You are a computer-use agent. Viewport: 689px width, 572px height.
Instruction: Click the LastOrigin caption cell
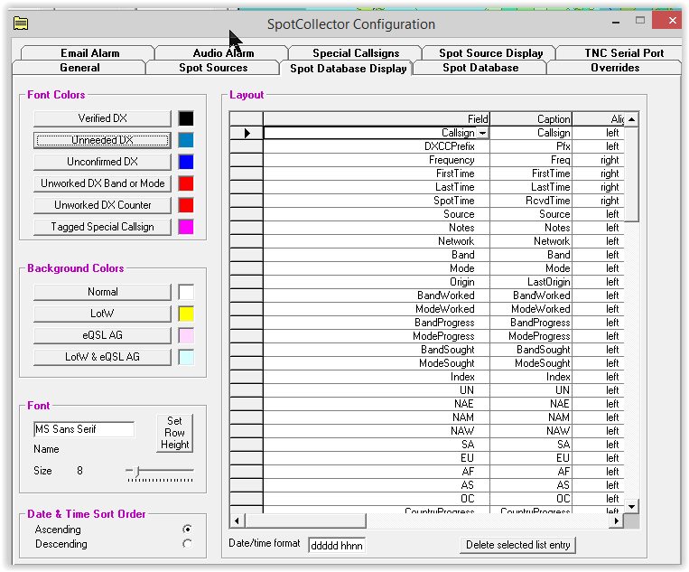(x=531, y=282)
